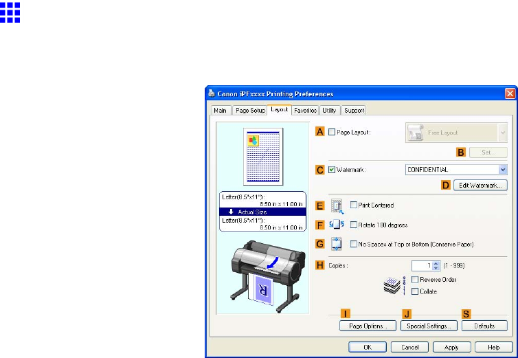Enable No Spaces at Top or Bottom

(x=354, y=244)
